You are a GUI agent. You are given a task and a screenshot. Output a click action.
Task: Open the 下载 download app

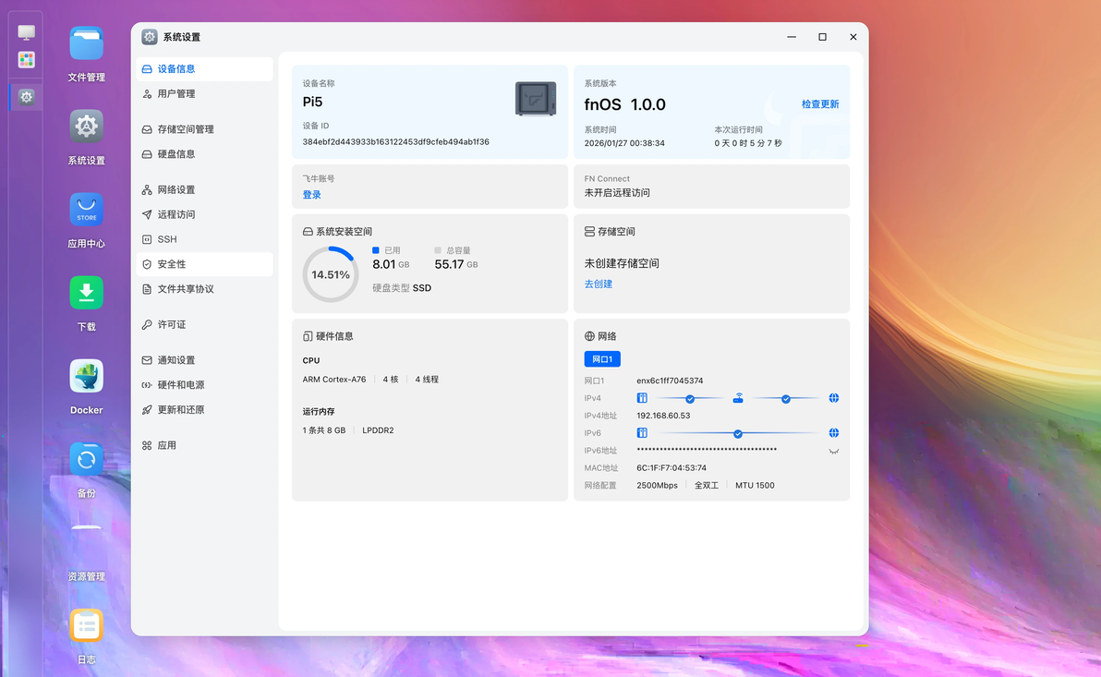tap(87, 293)
